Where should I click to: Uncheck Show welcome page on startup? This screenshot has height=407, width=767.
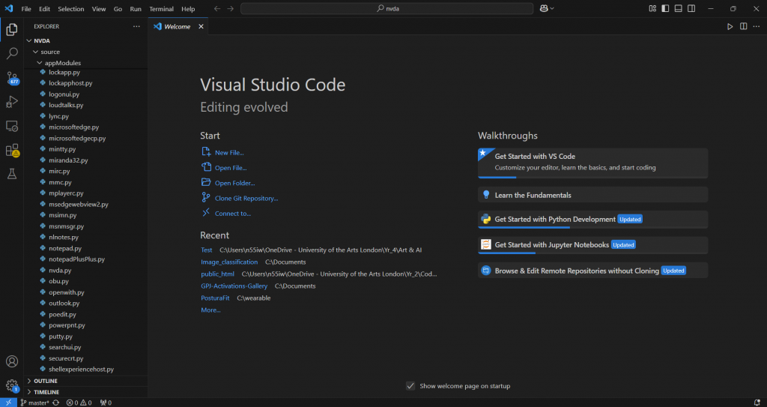(x=410, y=386)
